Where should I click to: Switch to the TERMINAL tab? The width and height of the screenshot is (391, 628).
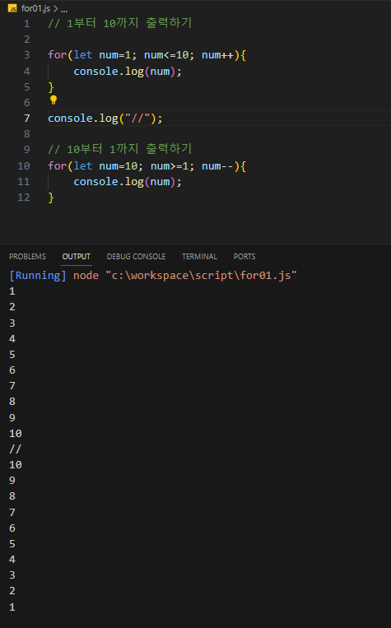tap(199, 256)
